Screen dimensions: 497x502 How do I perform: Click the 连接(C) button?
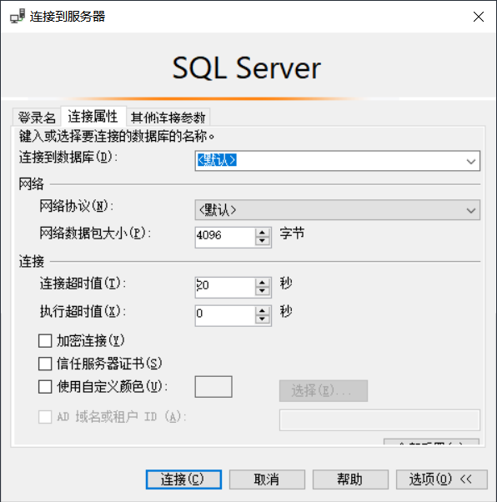183,479
